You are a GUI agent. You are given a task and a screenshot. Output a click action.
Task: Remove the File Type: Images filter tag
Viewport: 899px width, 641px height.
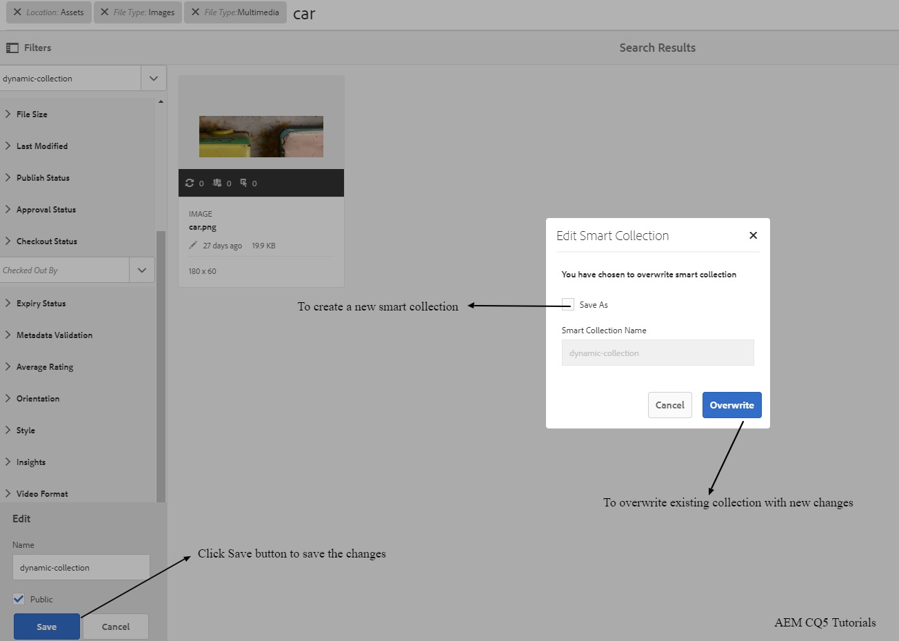(x=104, y=12)
